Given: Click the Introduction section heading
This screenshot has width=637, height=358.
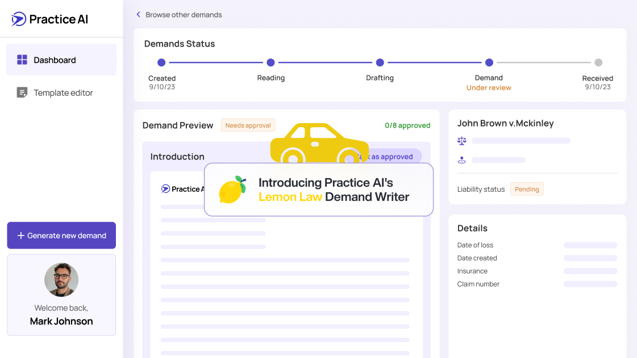Looking at the screenshot, I should 177,157.
